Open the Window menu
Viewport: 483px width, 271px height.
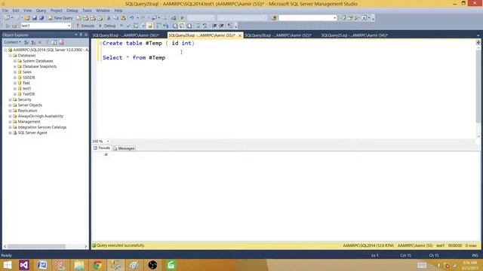click(x=103, y=11)
